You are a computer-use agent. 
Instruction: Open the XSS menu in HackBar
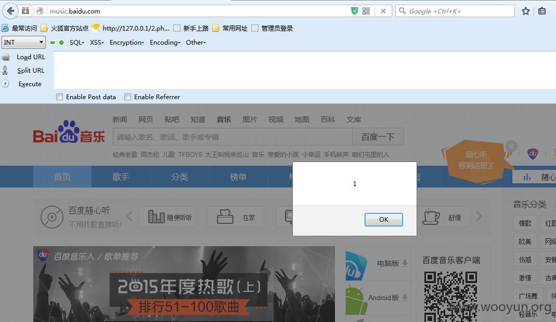[x=96, y=43]
